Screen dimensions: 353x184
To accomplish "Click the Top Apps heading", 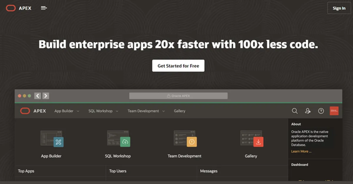I will tap(26, 171).
